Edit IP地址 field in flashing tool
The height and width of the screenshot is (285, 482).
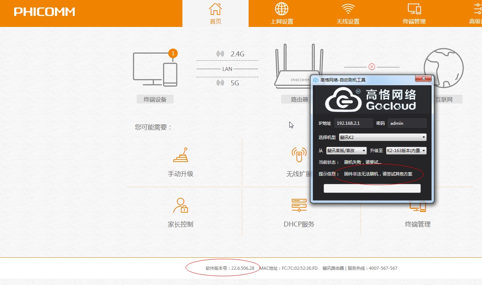pos(353,123)
